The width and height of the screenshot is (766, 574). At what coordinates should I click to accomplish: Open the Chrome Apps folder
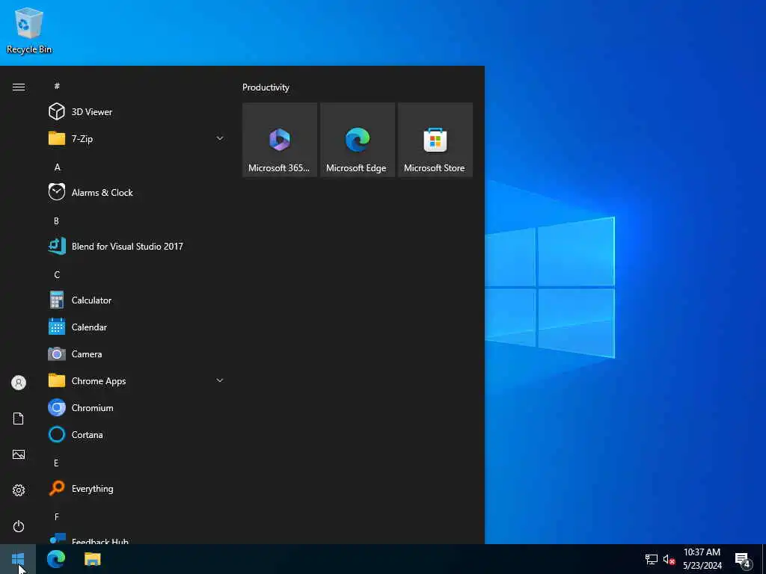coord(137,380)
